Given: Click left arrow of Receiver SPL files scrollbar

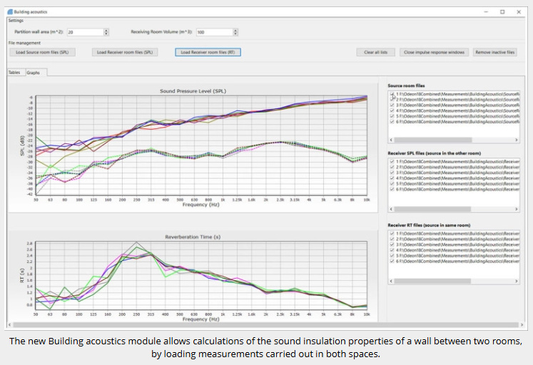Looking at the screenshot, I should [x=391, y=209].
